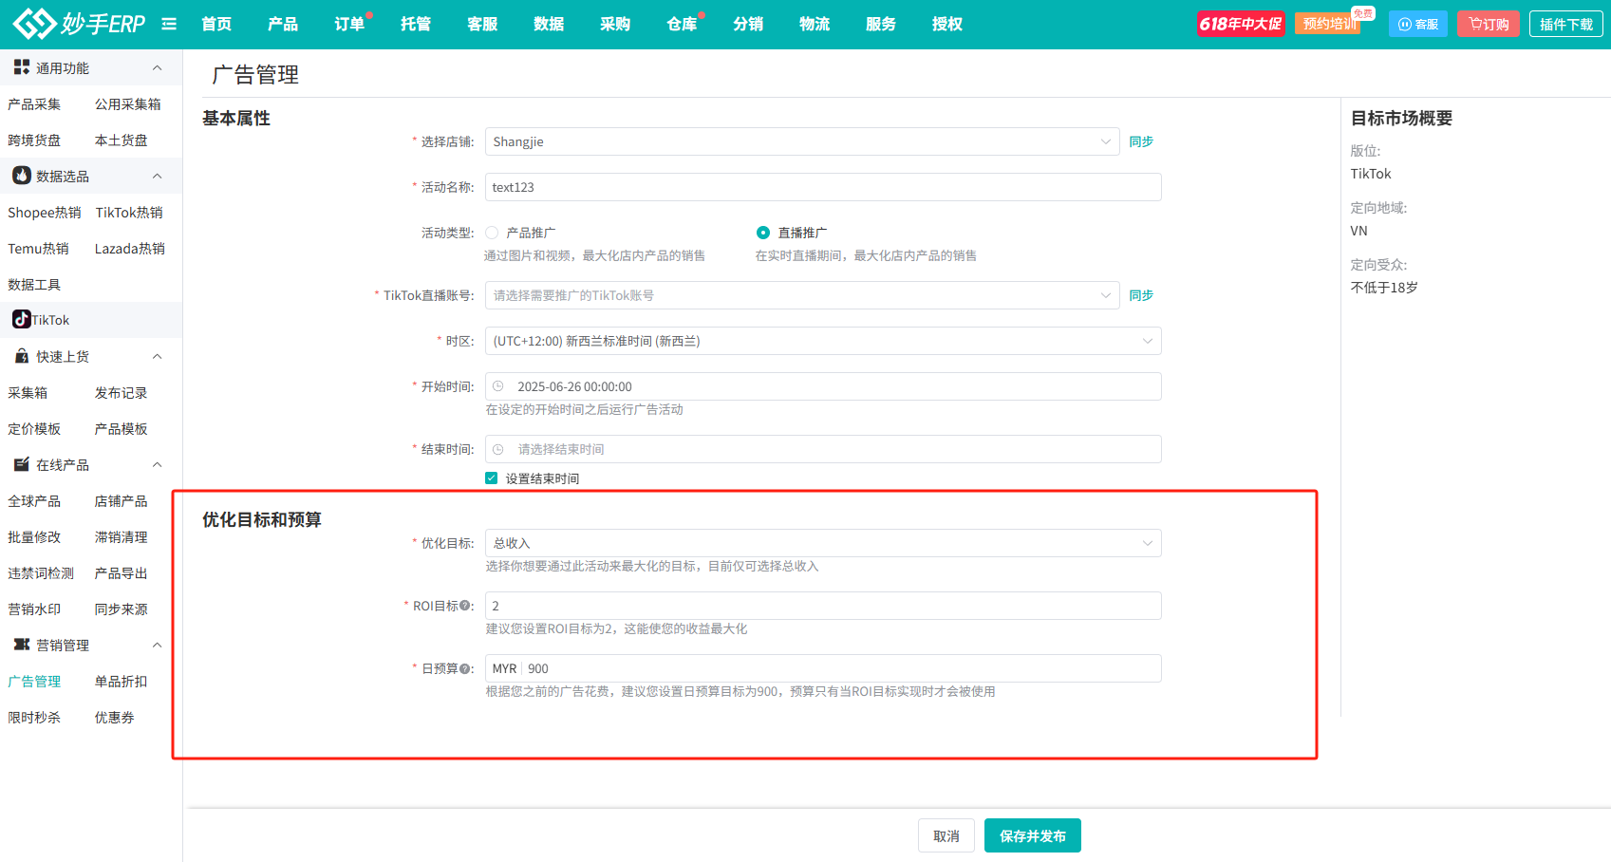Select the 直播推广 radio option
The width and height of the screenshot is (1611, 862).
click(x=763, y=233)
